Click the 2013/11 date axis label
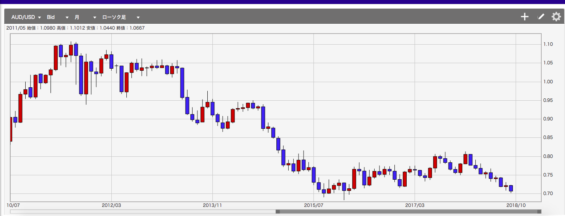Screen dimensions: 565x216 212,205
